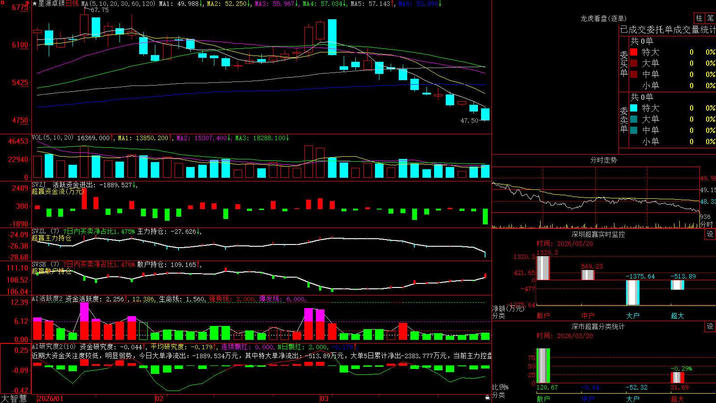
Task: Click the 日线 period label
Action: (x=72, y=4)
